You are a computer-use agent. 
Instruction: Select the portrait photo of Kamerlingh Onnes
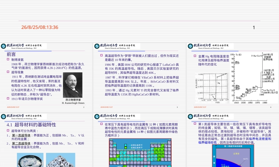tap(73, 85)
